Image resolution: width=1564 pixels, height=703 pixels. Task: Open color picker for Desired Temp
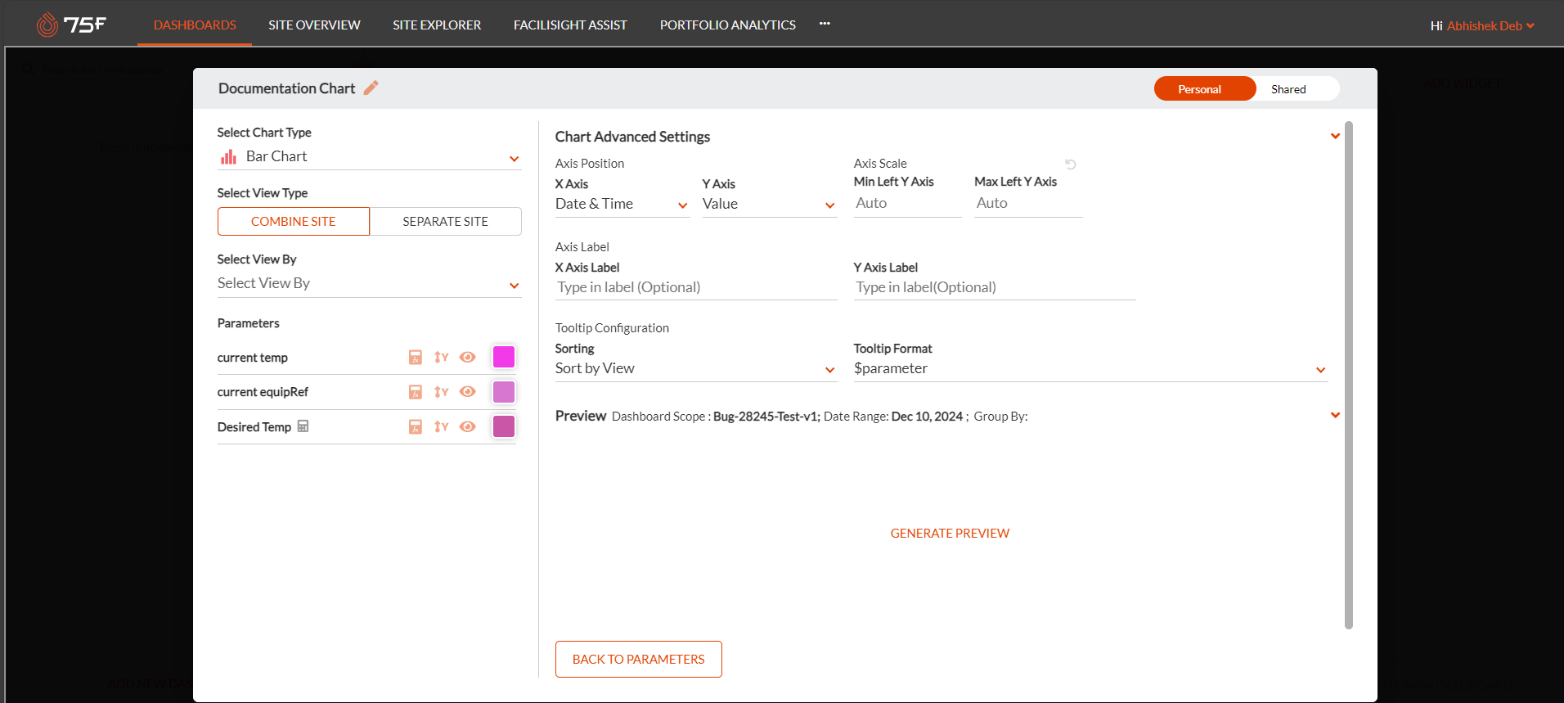[504, 426]
